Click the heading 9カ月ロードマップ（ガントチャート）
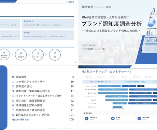 pos(106,71)
